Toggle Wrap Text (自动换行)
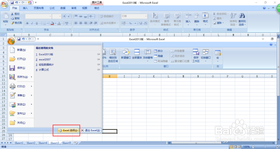This screenshot has height=149, width=280. (x=107, y=16)
